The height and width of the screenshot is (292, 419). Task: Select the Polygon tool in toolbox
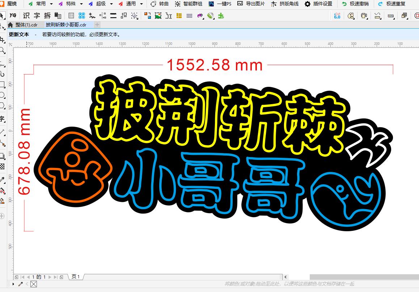pos(2,106)
